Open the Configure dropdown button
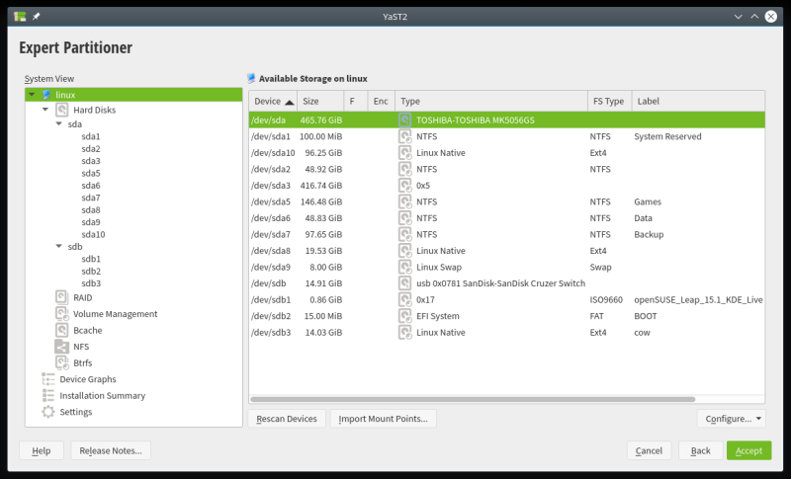Screen dimensions: 791x479 coord(732,419)
